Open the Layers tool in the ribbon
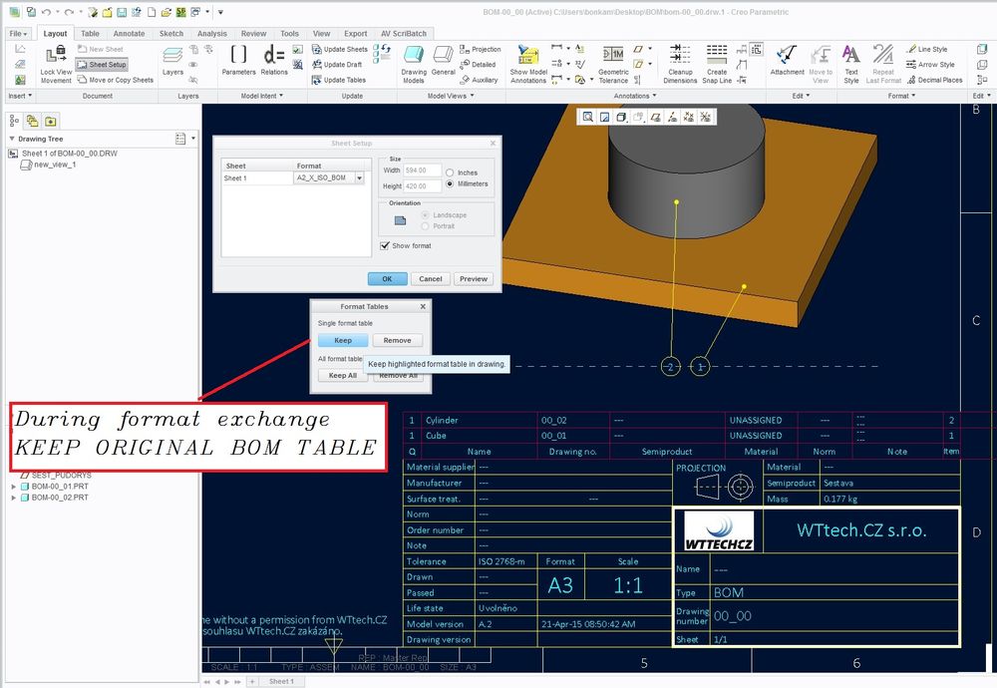 point(172,61)
